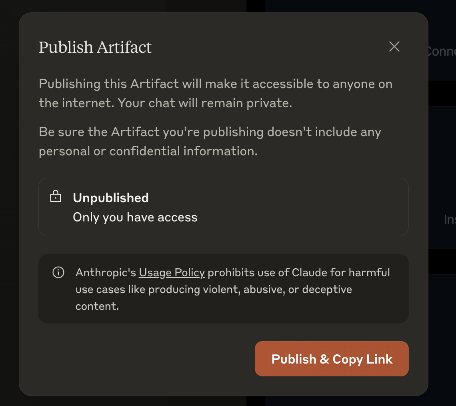Click the word 'content.' ending the notice
This screenshot has width=456, height=406.
97,306
